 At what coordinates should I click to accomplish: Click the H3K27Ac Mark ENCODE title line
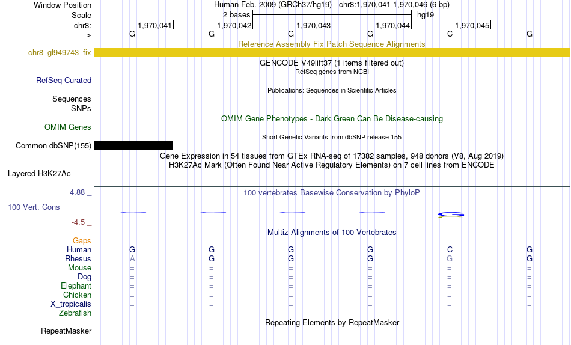coord(332,165)
